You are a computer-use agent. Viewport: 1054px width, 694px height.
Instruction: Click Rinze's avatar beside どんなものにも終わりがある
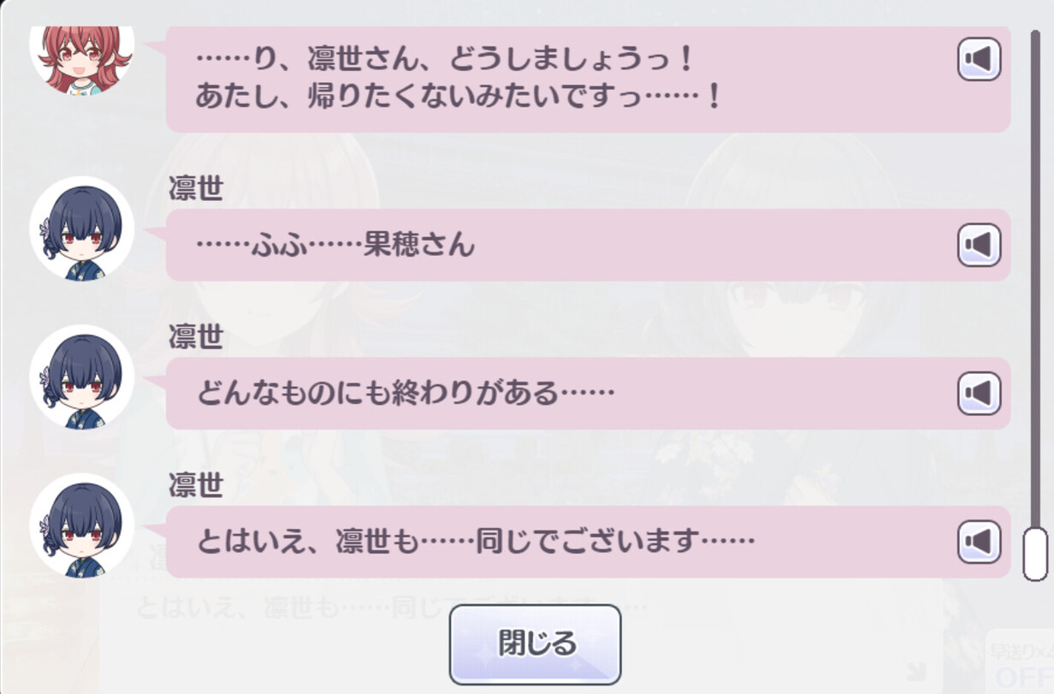[82, 377]
